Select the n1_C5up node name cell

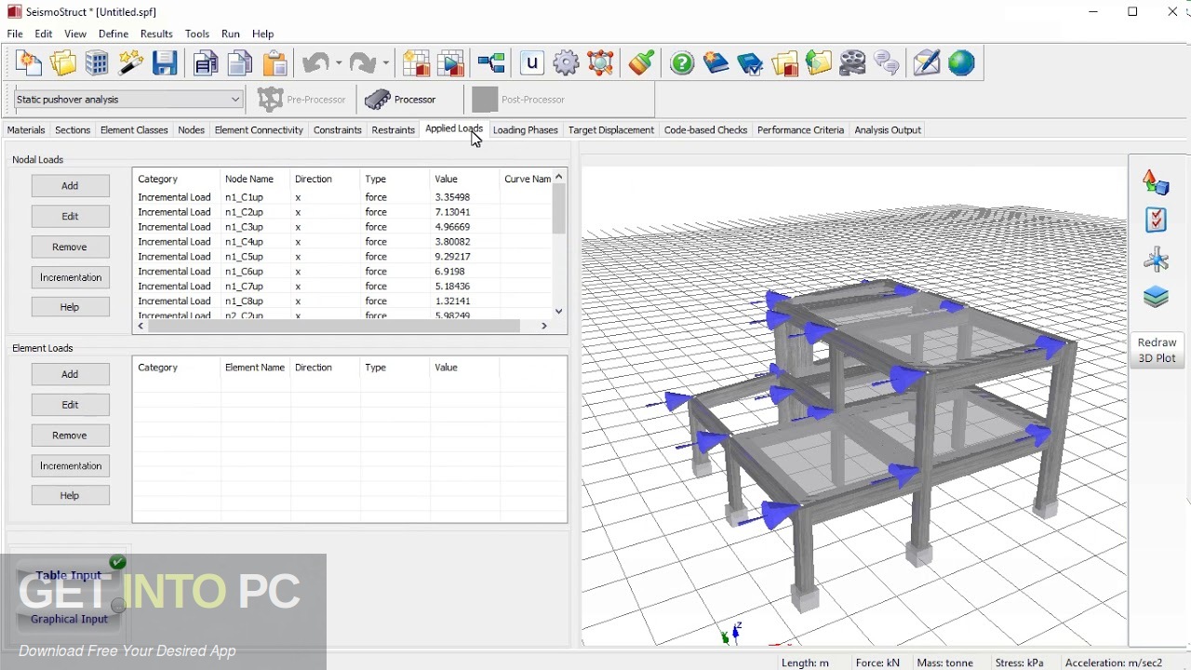244,257
